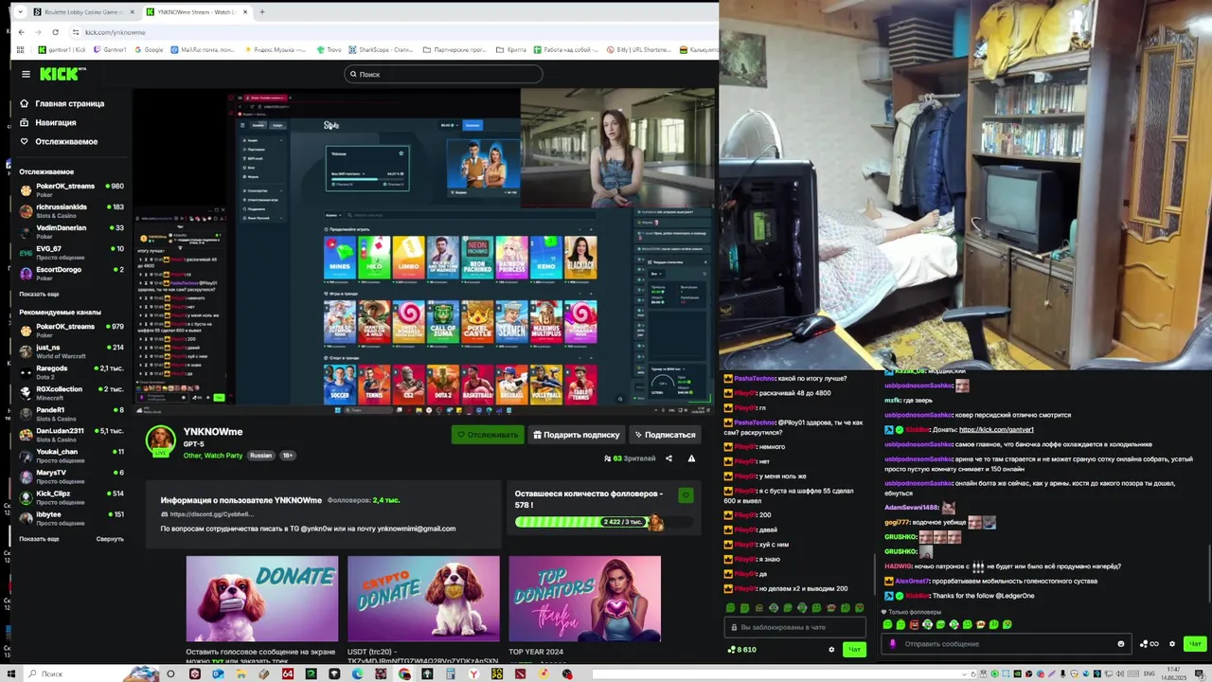Screen dimensions: 1212x682
Task: Collapse recommended channels with Свернуть
Action: point(110,538)
